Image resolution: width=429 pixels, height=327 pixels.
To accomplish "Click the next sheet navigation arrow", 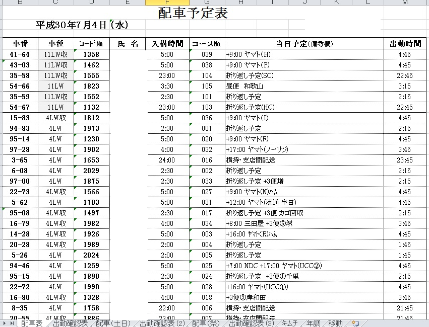I will [5, 323].
